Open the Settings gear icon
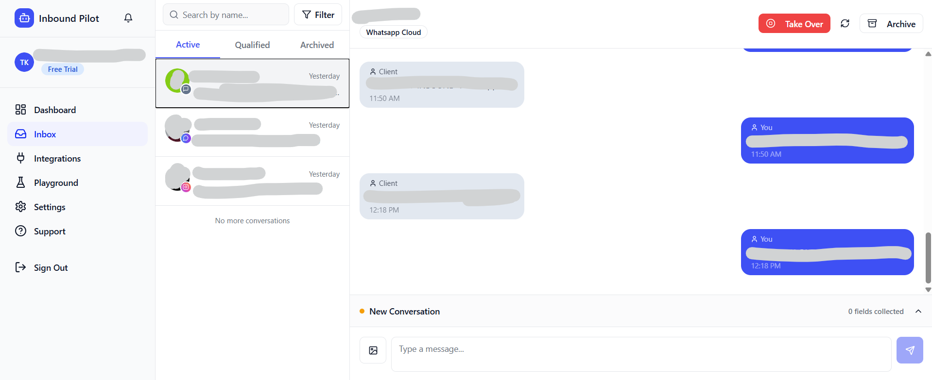 (x=20, y=207)
